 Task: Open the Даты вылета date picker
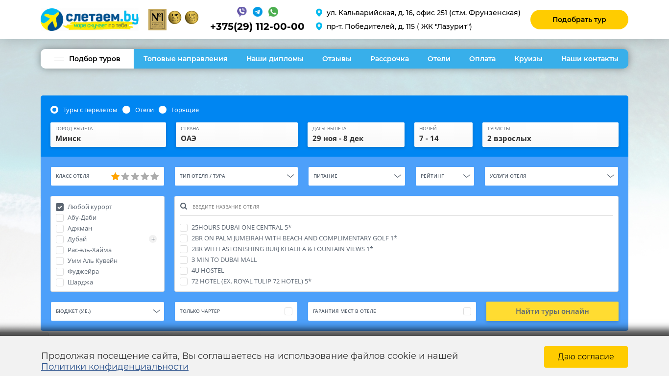[x=356, y=135]
